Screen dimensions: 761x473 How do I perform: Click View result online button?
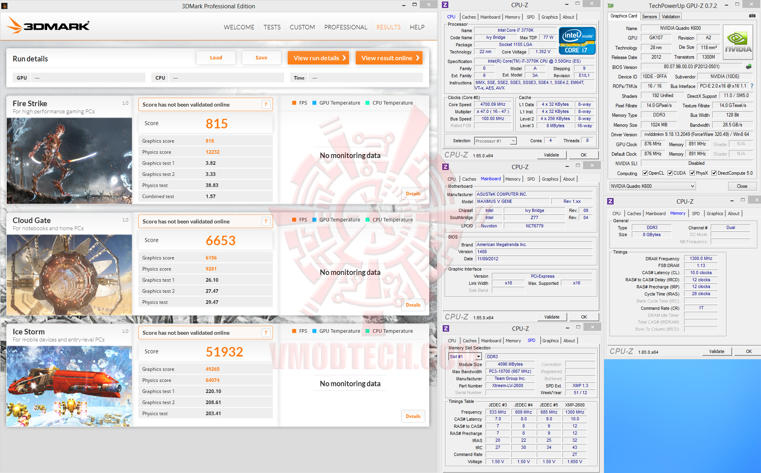(x=389, y=58)
